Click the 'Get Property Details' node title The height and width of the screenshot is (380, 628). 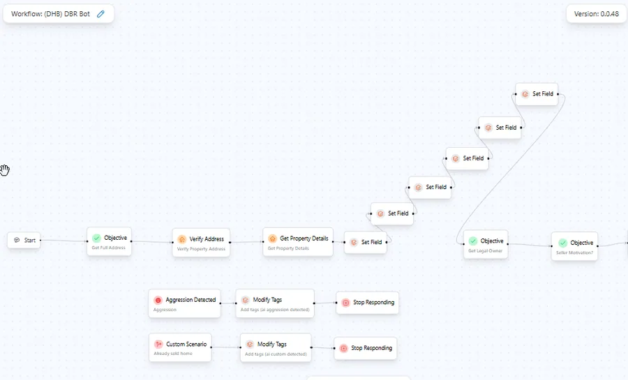click(x=304, y=238)
